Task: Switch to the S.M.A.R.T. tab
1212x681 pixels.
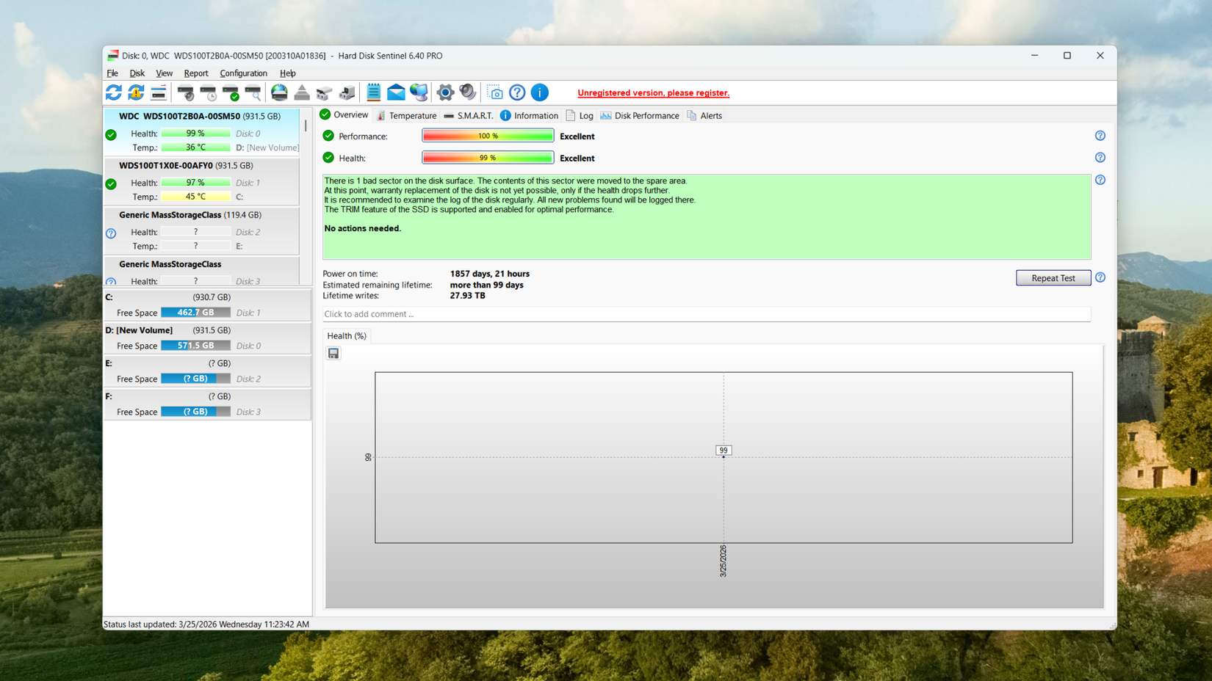Action: point(469,115)
